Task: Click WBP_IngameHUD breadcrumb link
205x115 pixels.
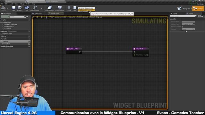Action: 58,17
